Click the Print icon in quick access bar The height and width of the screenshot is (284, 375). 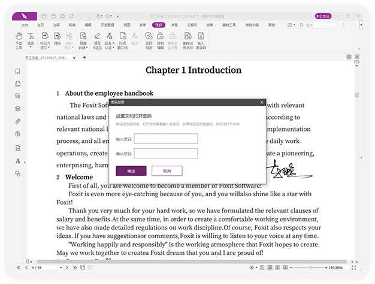(x=62, y=16)
